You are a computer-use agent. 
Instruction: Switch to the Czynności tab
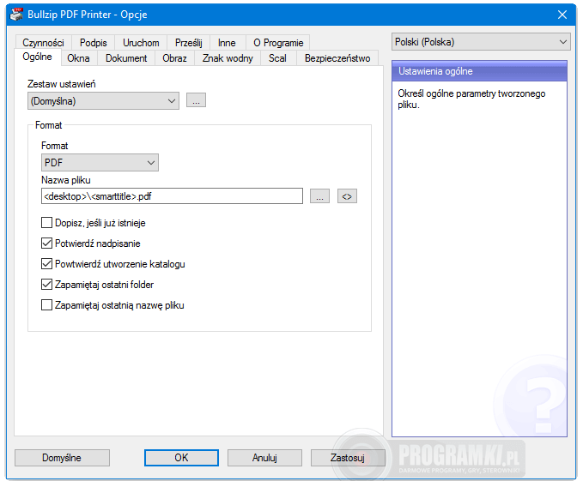coord(43,43)
